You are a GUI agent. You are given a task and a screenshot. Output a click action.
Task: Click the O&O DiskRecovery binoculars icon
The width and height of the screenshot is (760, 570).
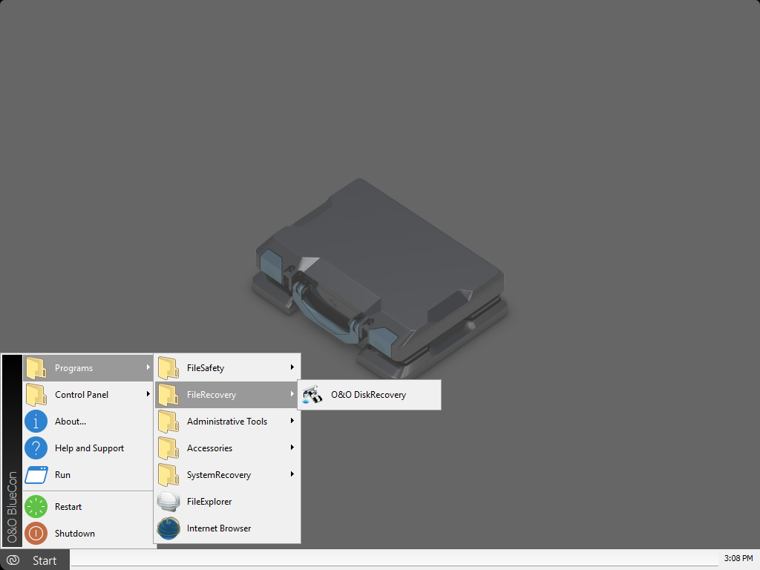312,395
